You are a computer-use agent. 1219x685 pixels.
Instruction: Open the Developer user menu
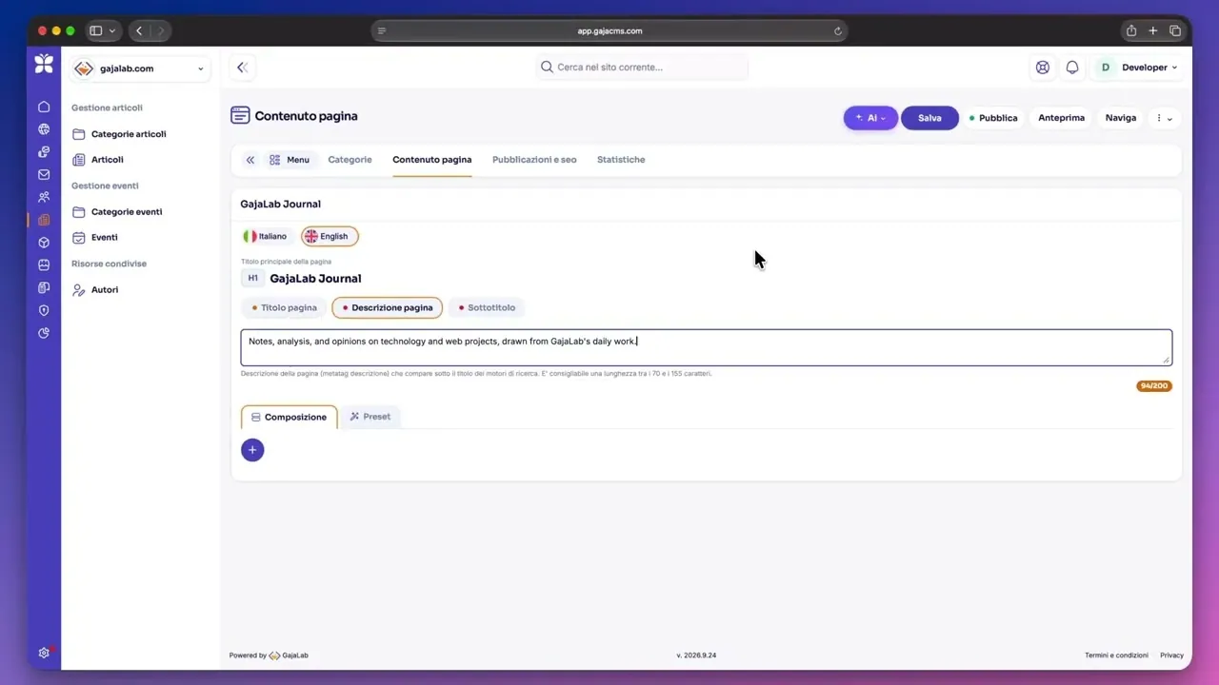[1137, 68]
